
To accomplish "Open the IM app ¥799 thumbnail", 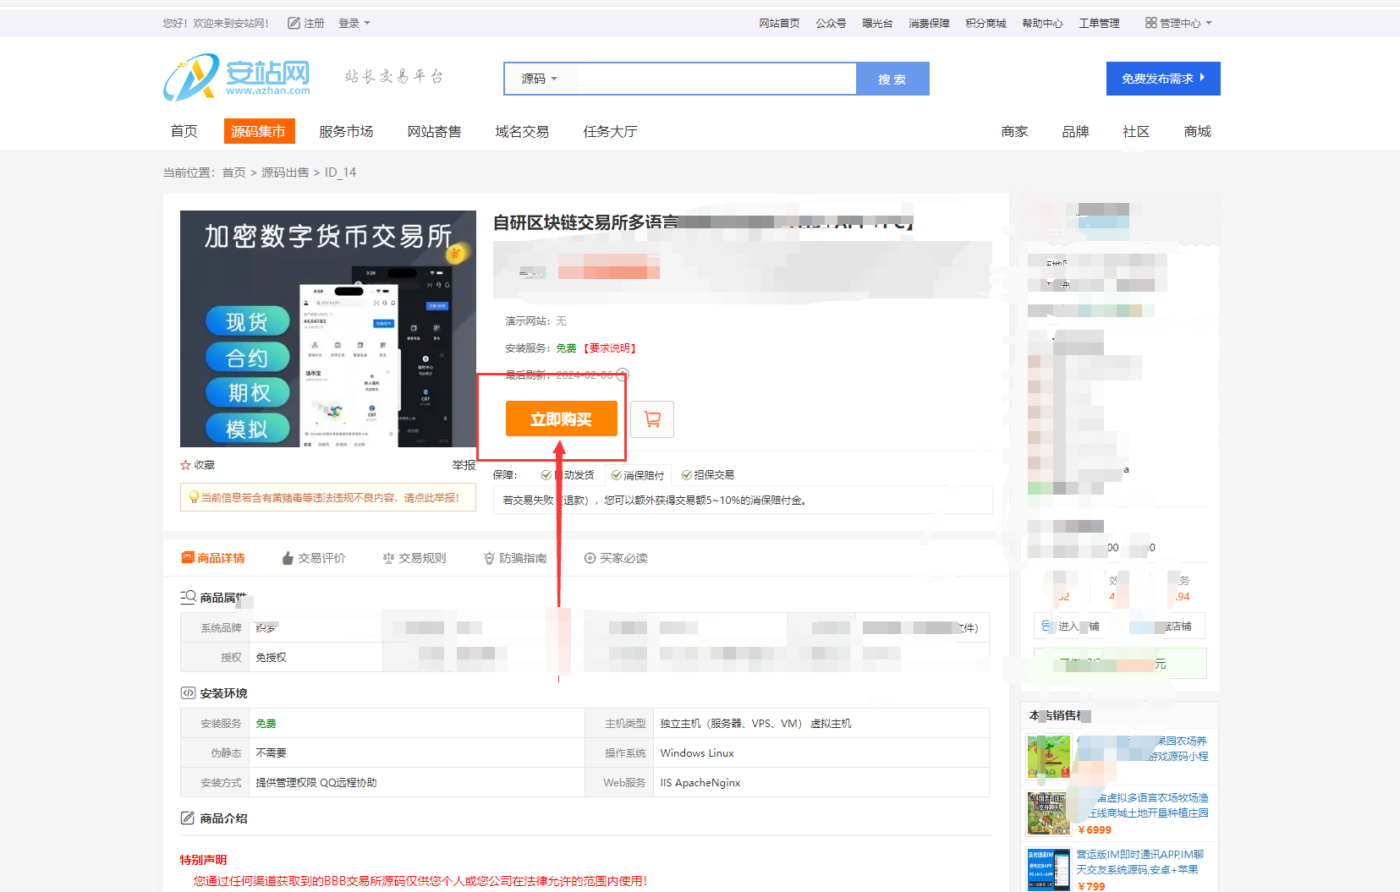I will [1049, 870].
